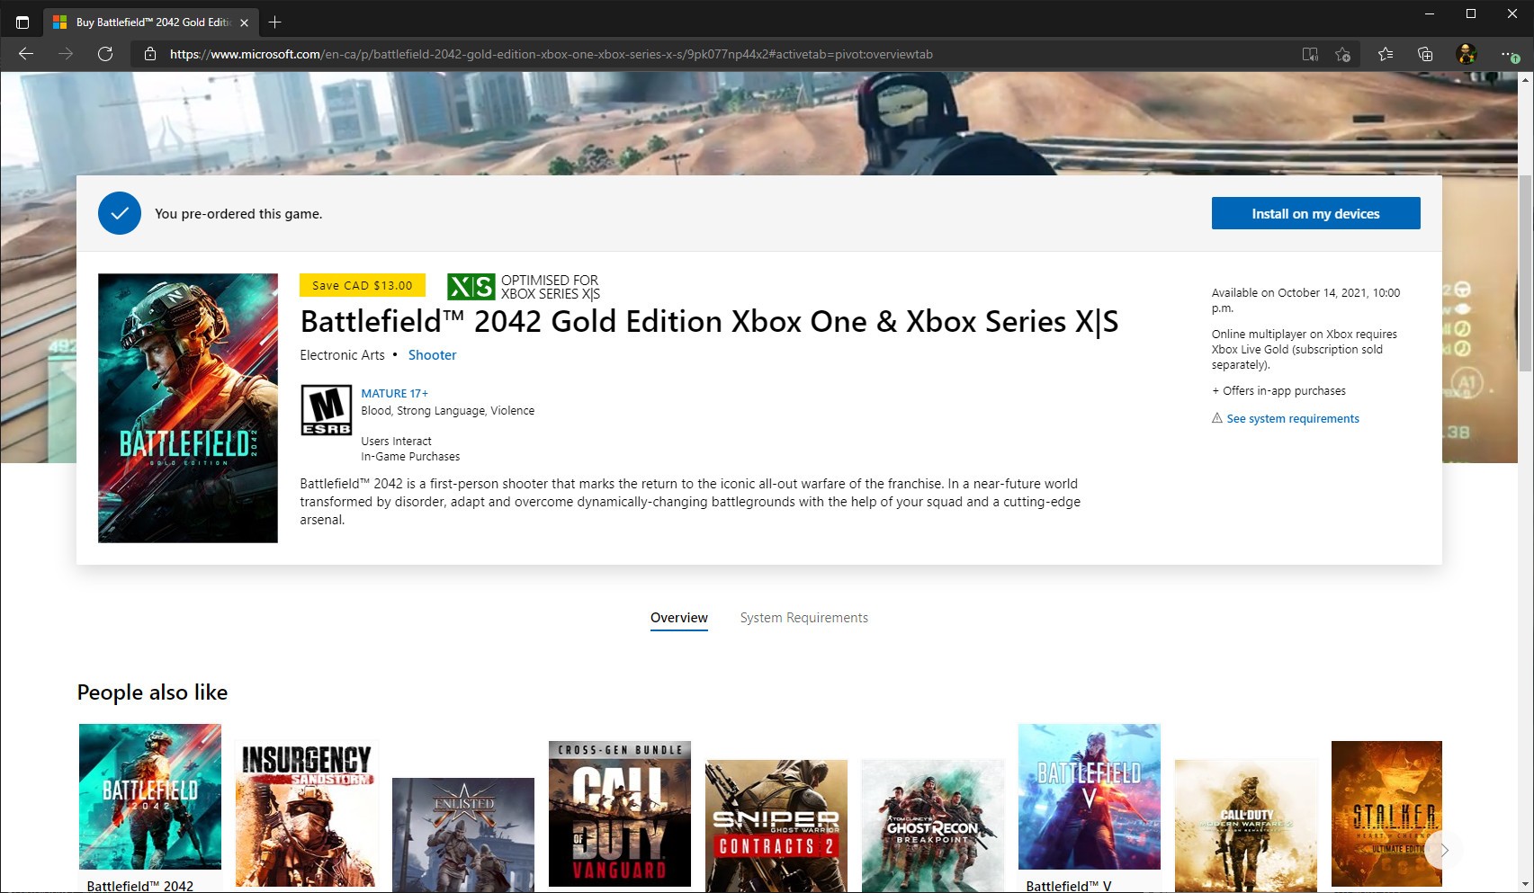Click the Electronic Arts publisher name
This screenshot has height=893, width=1534.
342,355
